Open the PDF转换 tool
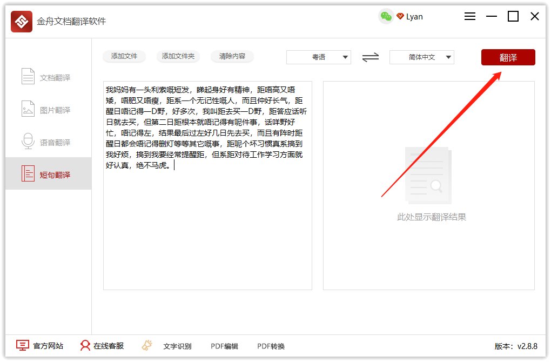 270,346
